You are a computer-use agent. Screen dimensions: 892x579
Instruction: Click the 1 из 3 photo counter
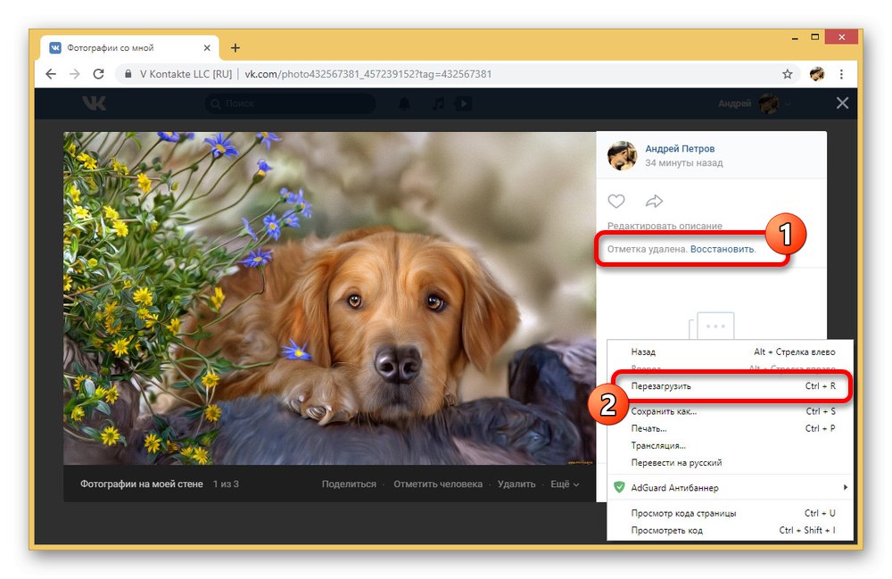click(x=226, y=484)
